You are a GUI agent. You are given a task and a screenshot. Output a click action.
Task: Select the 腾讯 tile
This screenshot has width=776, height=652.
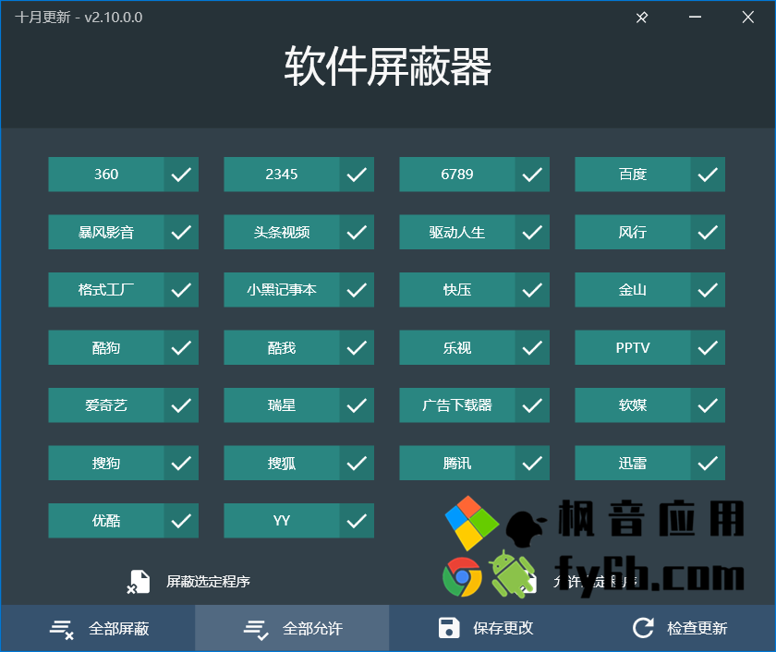pyautogui.click(x=474, y=463)
